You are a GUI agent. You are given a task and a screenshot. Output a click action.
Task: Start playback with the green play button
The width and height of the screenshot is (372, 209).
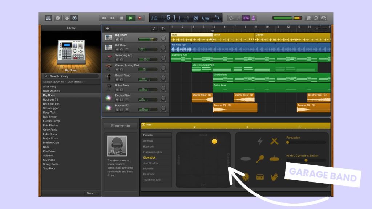pos(130,18)
